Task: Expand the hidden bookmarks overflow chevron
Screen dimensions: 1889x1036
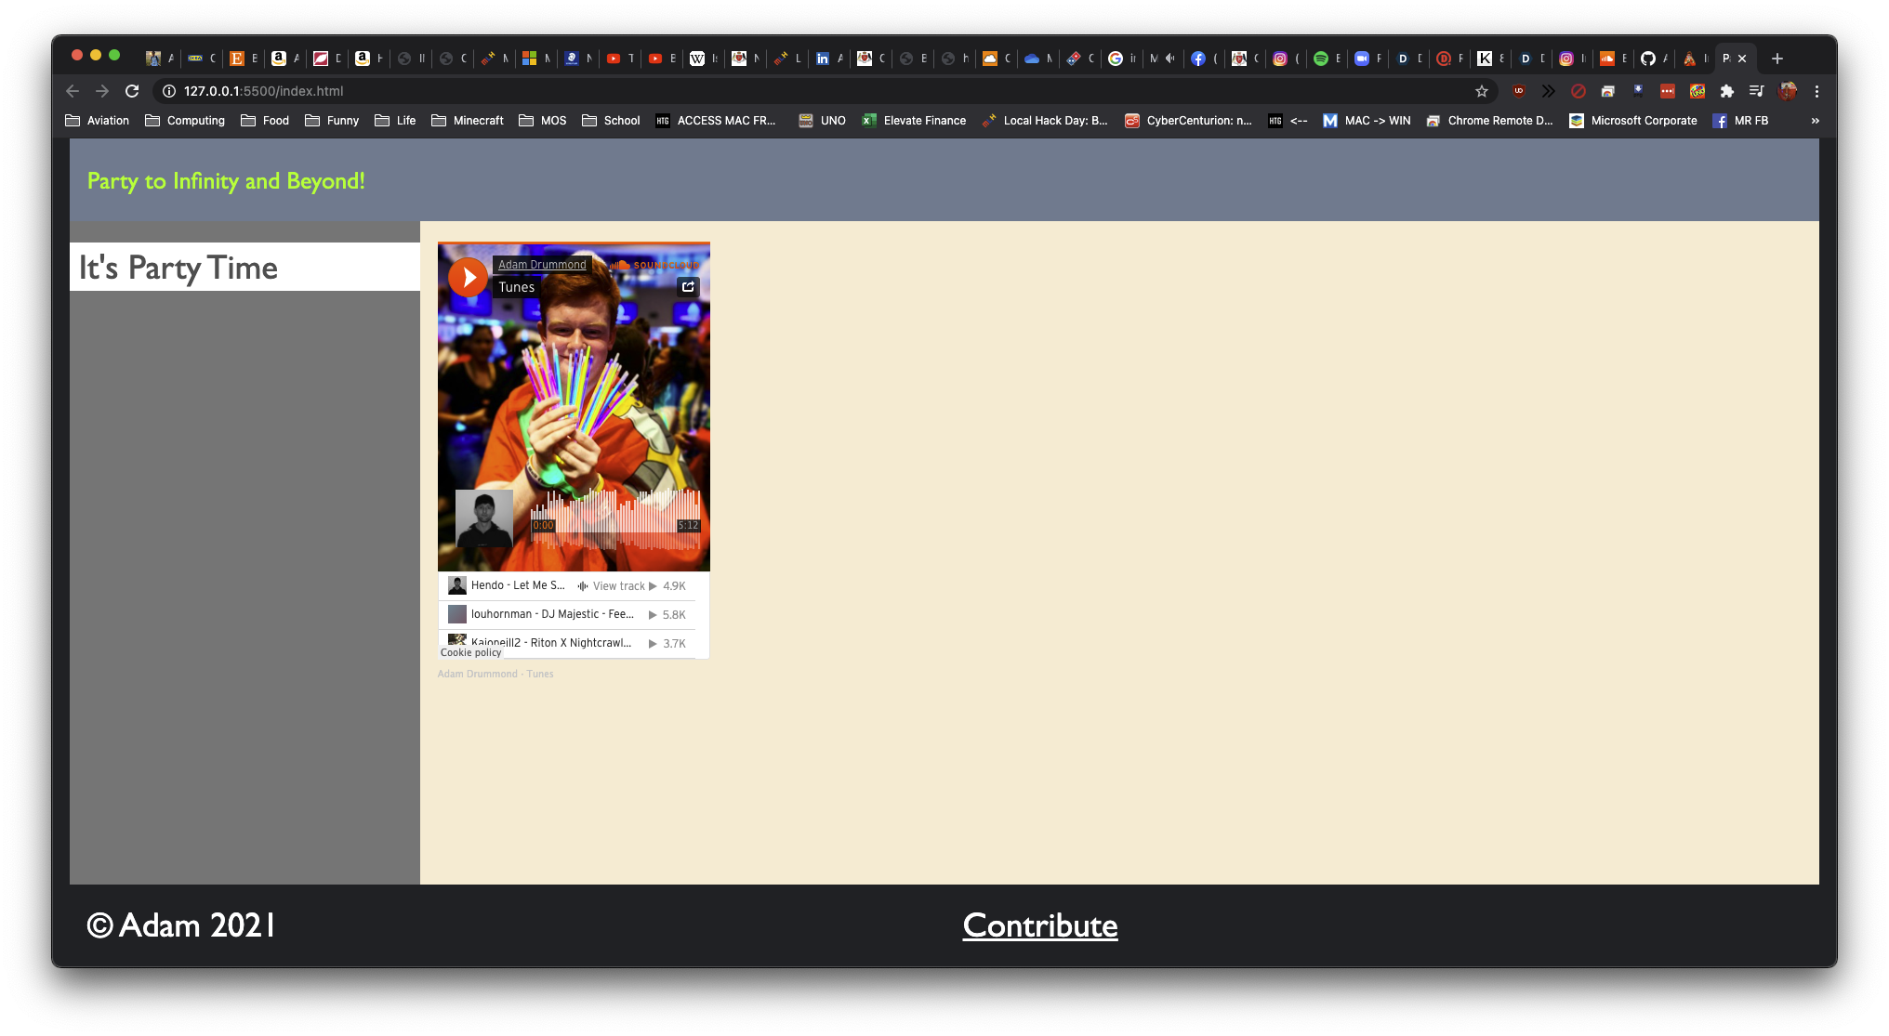Action: 1815,121
